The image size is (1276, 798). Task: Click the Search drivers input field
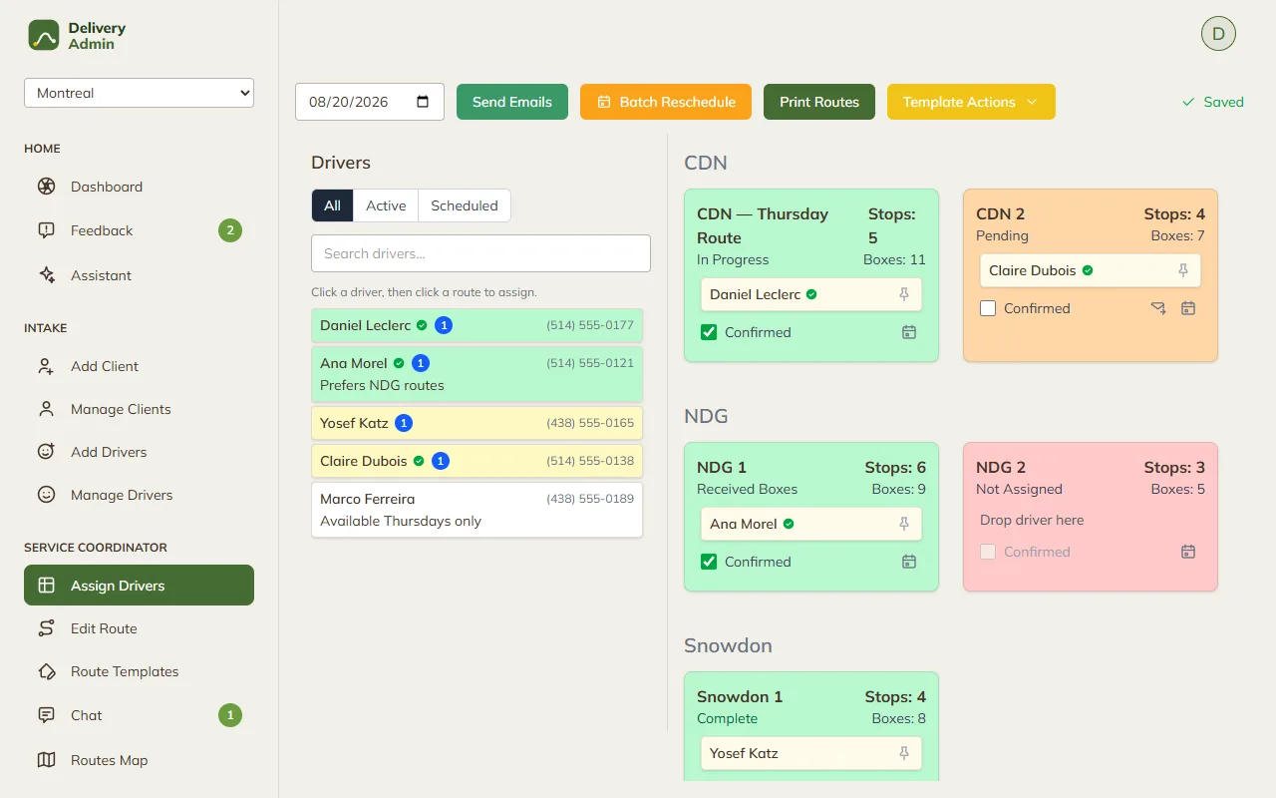click(480, 253)
